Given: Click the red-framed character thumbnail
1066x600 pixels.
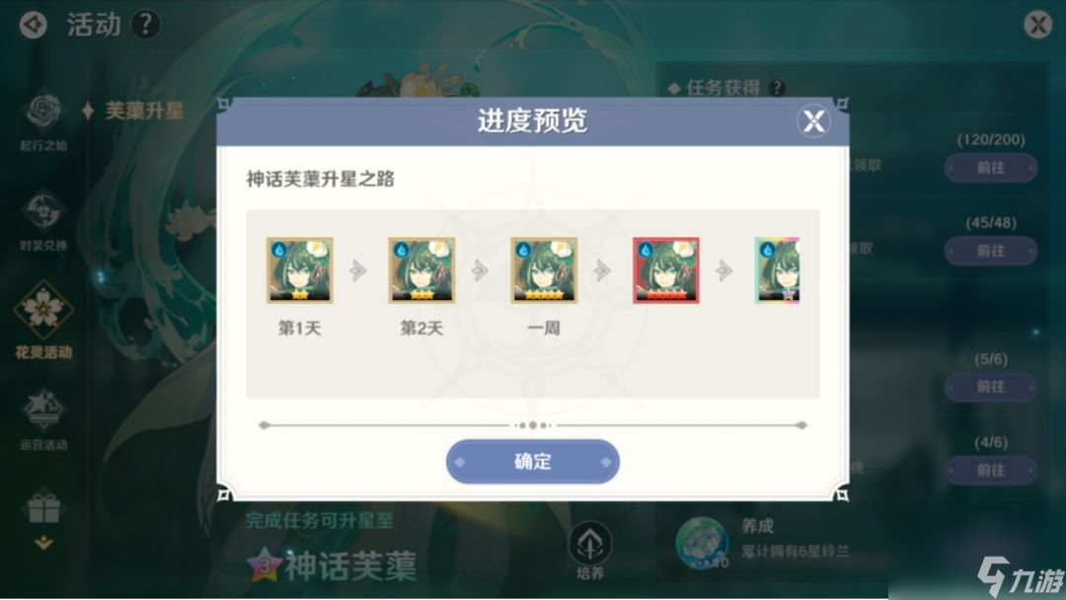Looking at the screenshot, I should [x=665, y=269].
